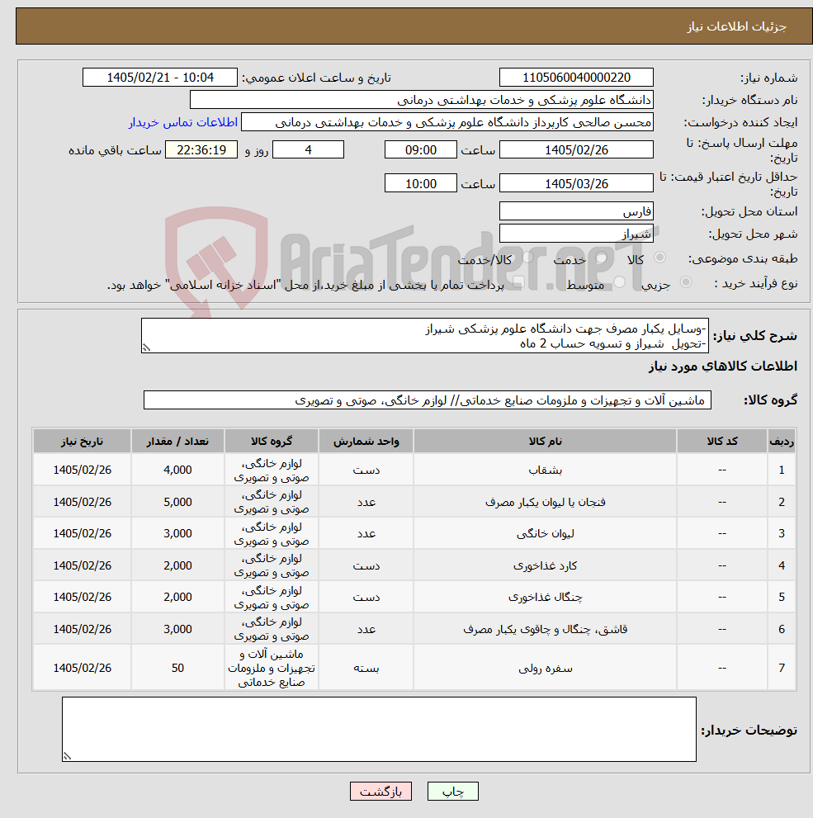
Task: Click item قاشق، چنگال و چاقوی یکبار مصرف
Action: click(x=545, y=629)
